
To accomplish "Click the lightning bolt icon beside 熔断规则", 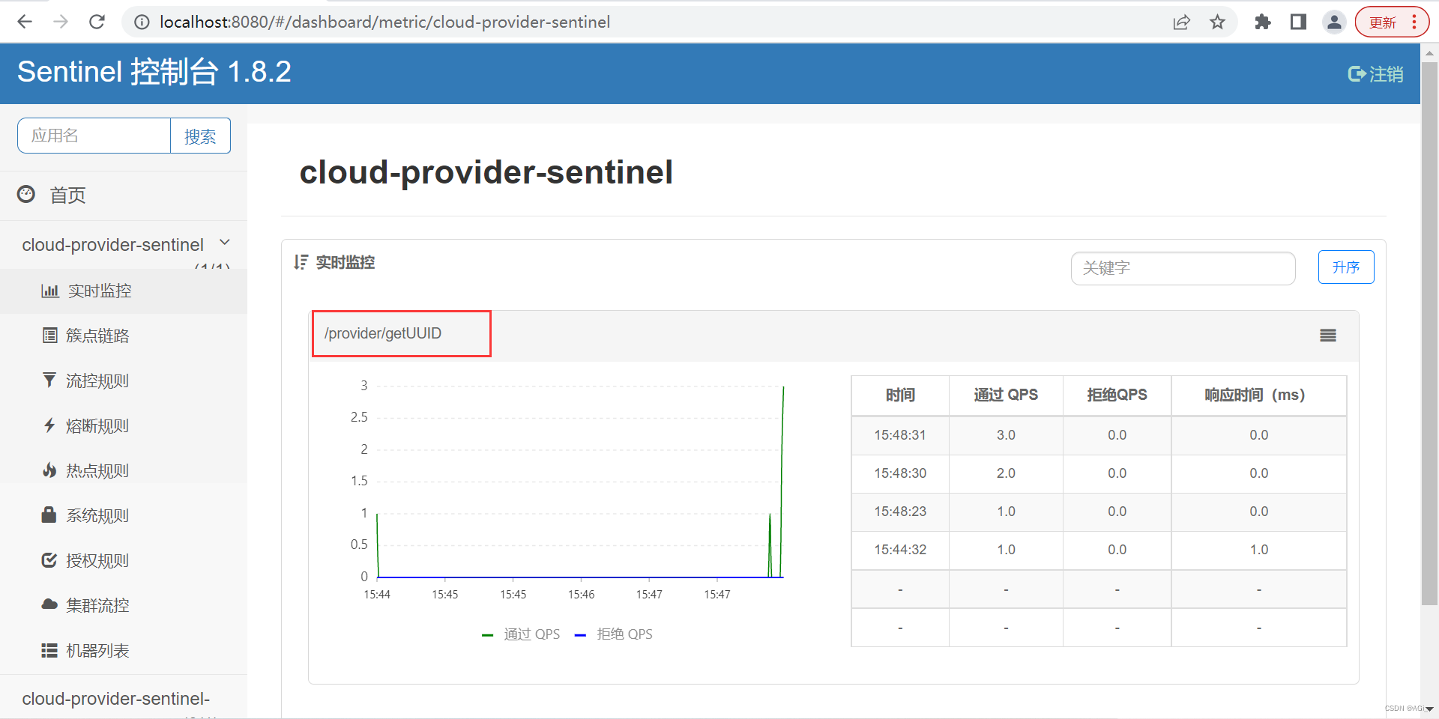I will (x=49, y=425).
